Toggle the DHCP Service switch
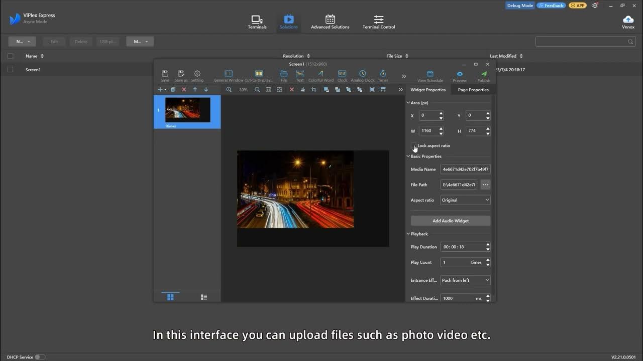The height and width of the screenshot is (361, 643). click(x=40, y=357)
